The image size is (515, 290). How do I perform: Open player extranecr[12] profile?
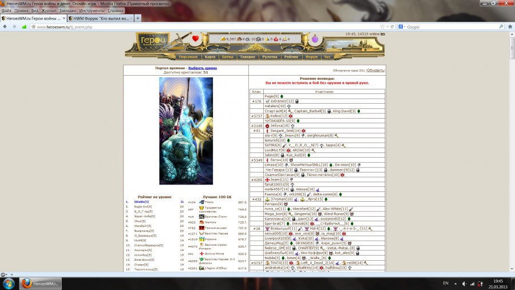[282, 101]
